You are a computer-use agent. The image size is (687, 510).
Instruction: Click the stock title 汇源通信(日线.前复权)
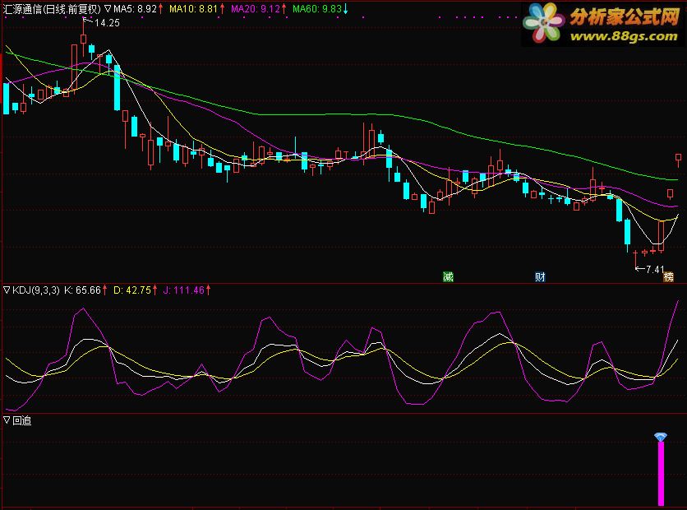click(52, 9)
